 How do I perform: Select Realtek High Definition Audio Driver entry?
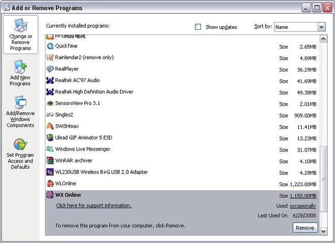tap(94, 92)
